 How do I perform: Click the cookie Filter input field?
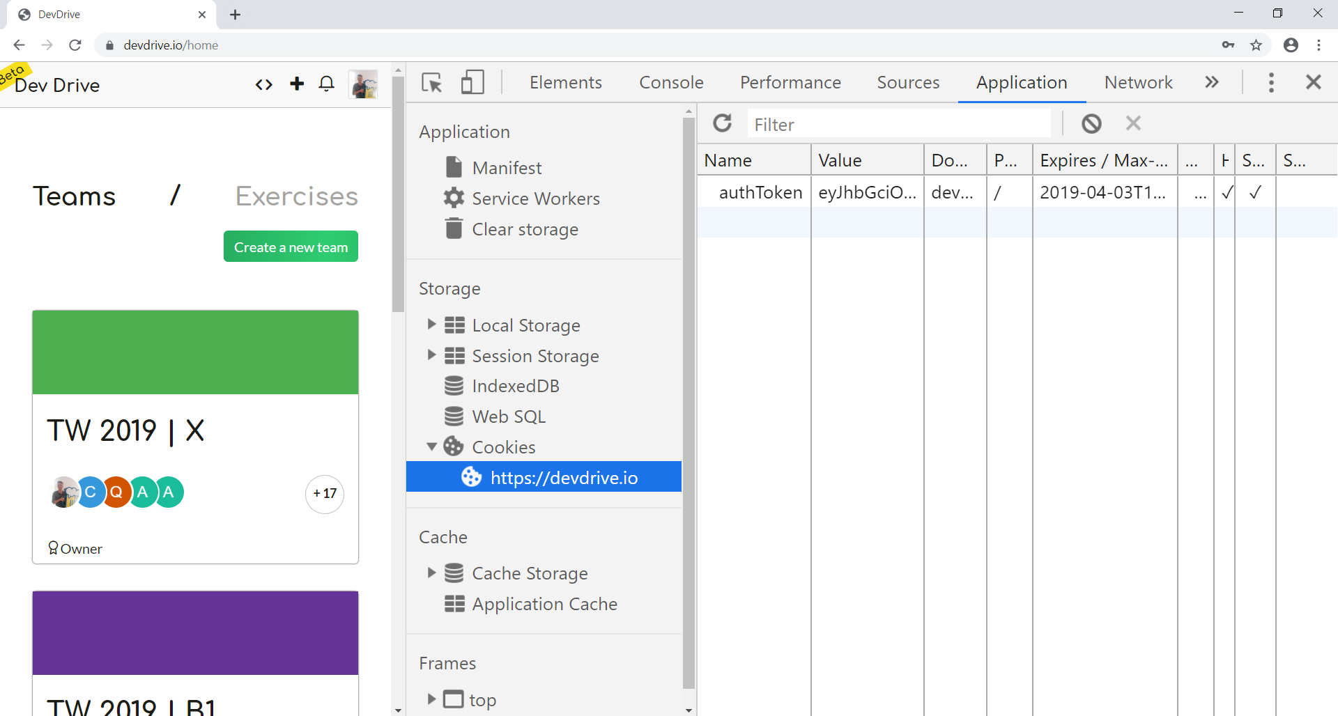click(x=899, y=125)
